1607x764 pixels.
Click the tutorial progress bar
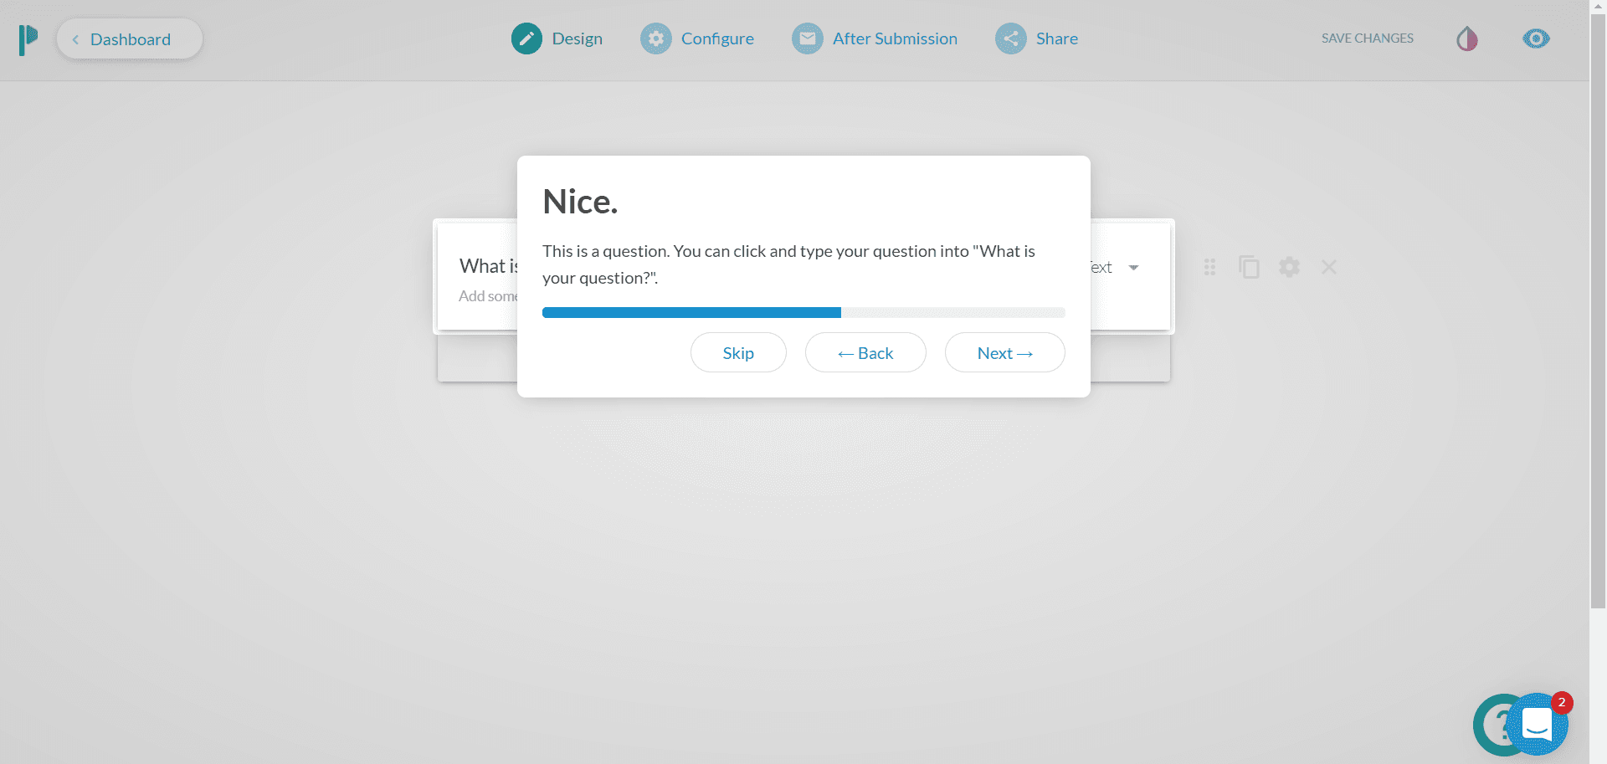pos(803,313)
